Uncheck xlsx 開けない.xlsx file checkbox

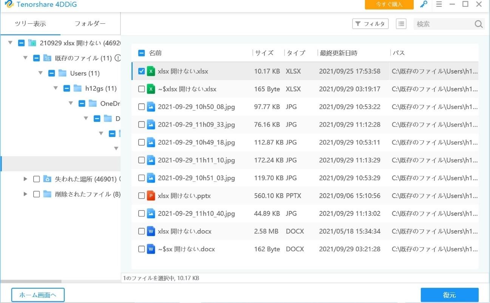coord(141,71)
